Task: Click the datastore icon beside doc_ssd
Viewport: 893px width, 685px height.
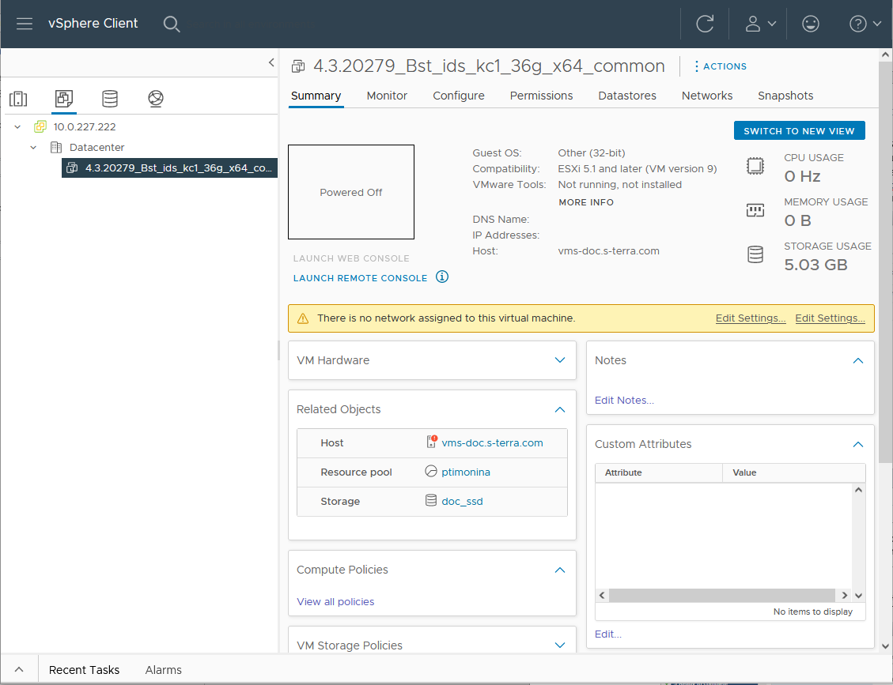Action: point(431,501)
